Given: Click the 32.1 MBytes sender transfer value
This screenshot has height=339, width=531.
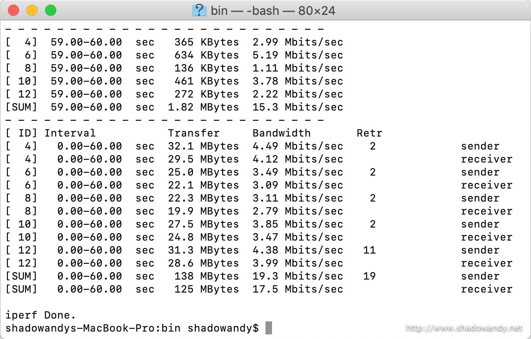Looking at the screenshot, I should pyautogui.click(x=204, y=146).
